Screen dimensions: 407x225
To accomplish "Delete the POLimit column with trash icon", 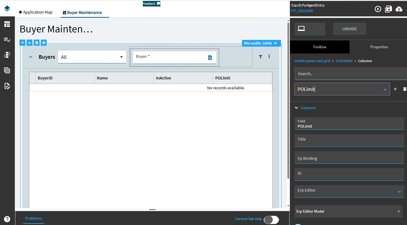I will (x=405, y=89).
